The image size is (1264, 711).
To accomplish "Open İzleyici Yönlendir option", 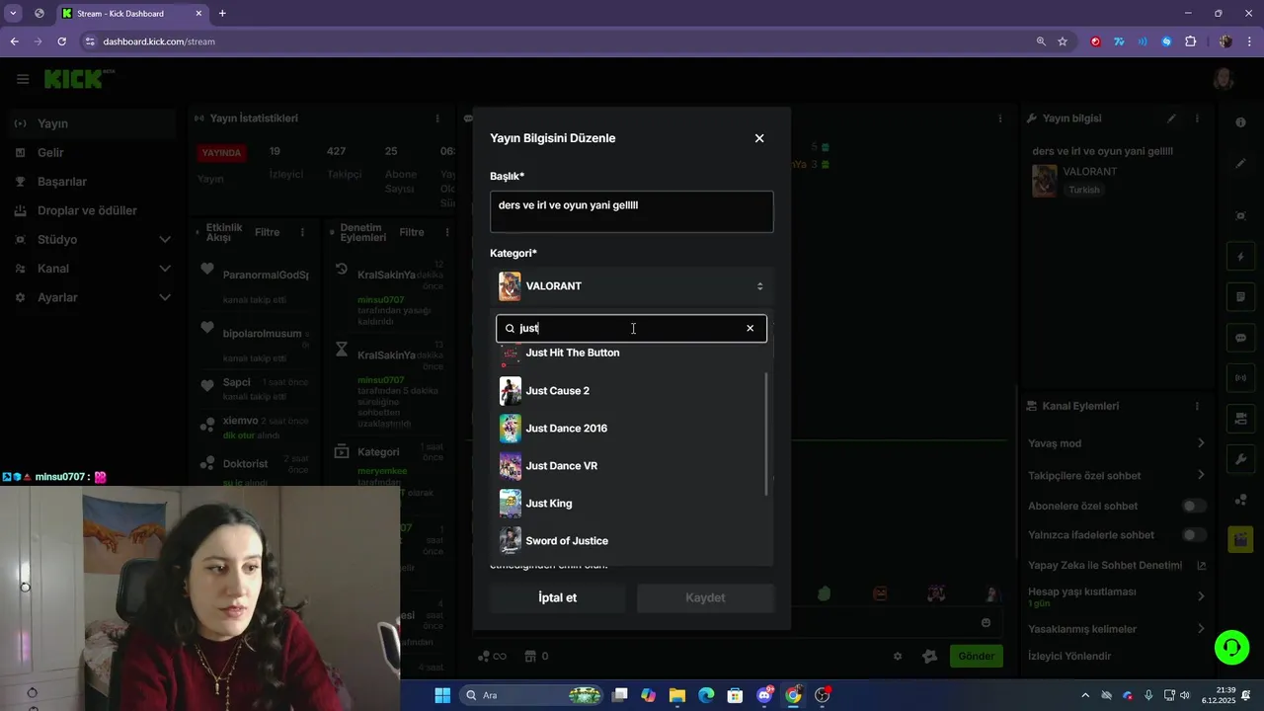I will (x=1069, y=656).
